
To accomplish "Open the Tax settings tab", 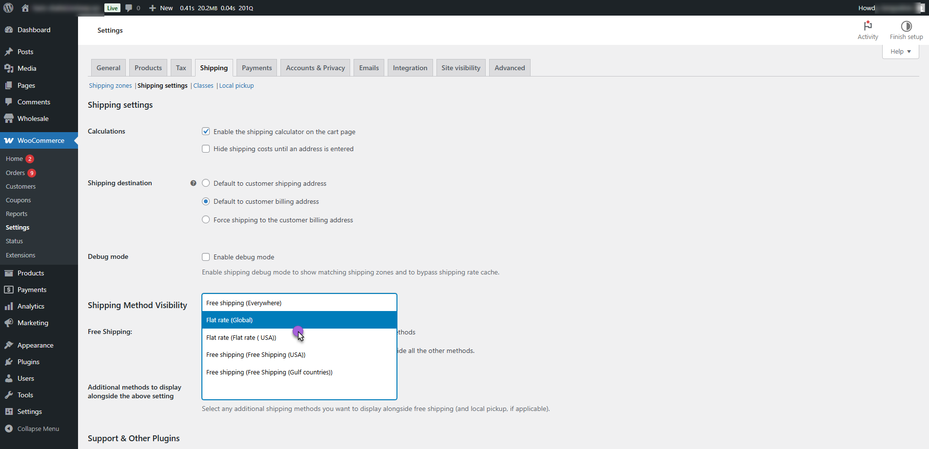I will 181,68.
